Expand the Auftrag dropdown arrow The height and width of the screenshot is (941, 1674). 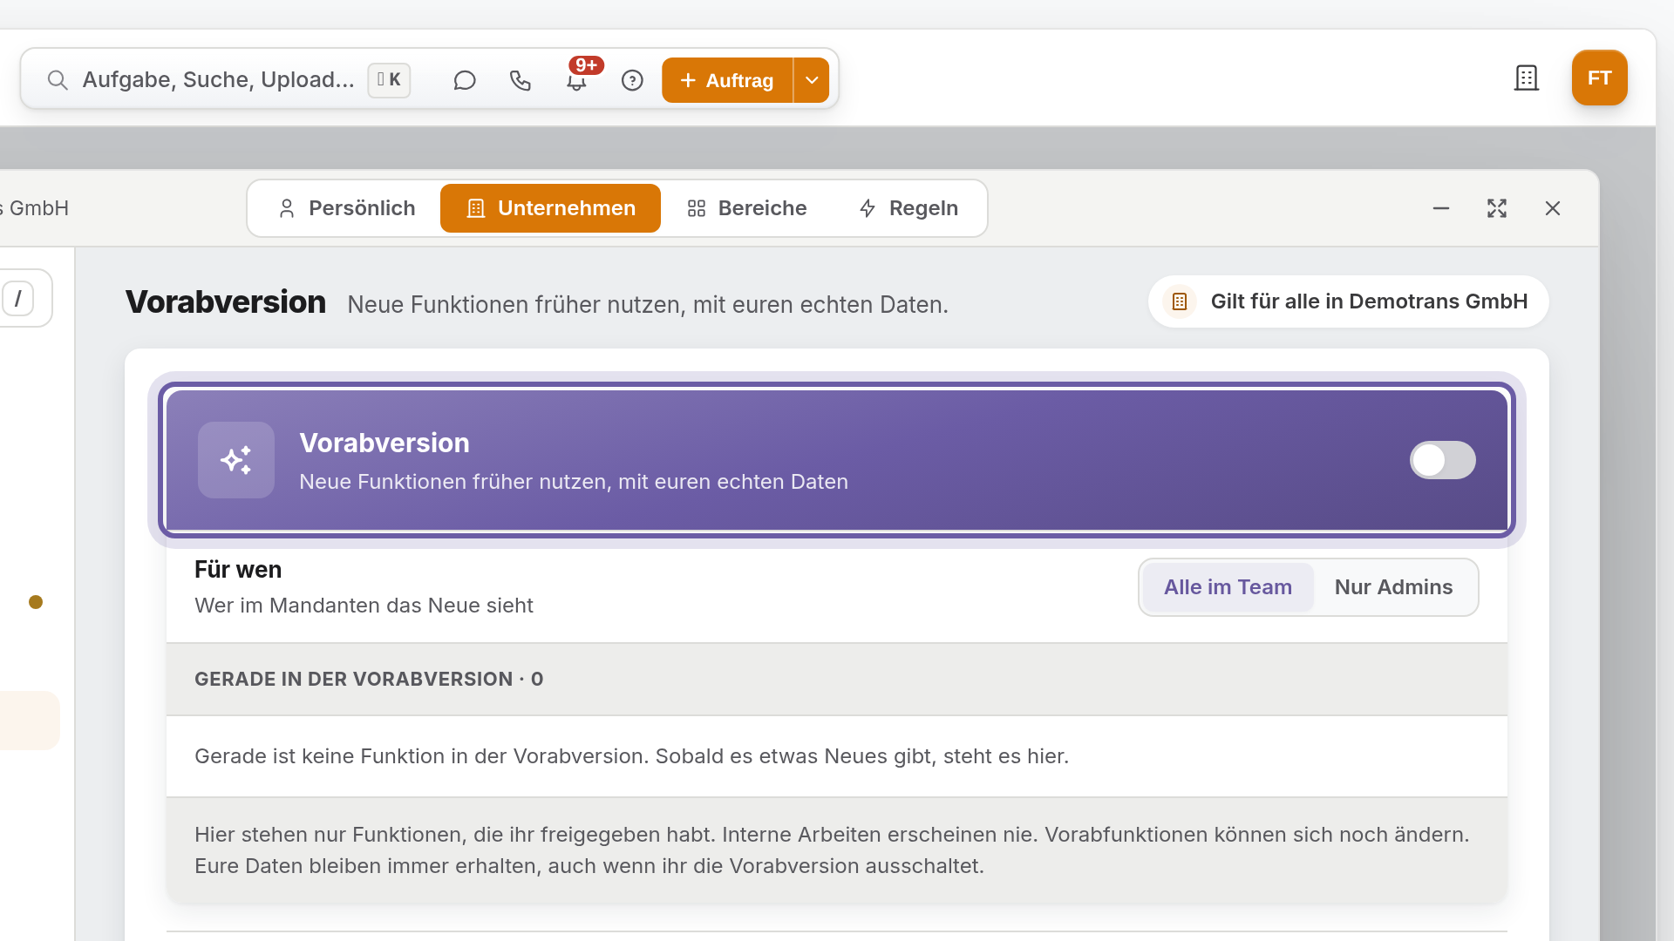pos(812,80)
